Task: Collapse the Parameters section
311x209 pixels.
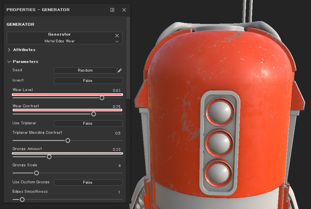Action: (9, 62)
